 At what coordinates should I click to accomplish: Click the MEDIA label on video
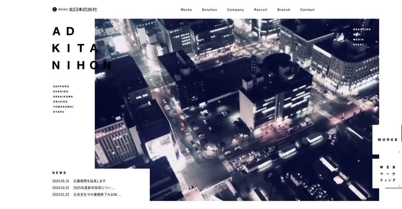point(358,40)
